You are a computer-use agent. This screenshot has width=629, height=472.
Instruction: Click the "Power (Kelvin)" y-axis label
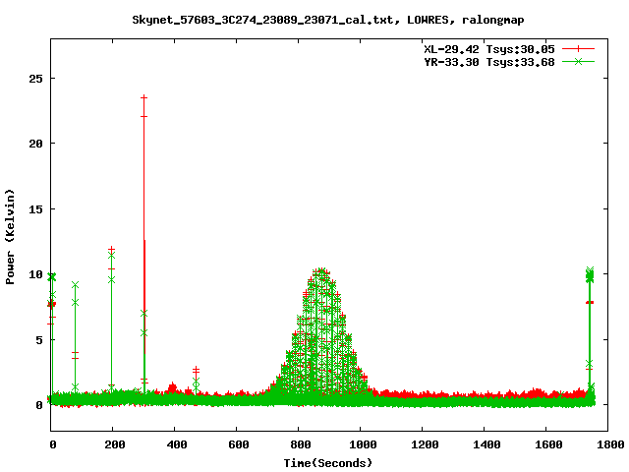[x=11, y=237]
